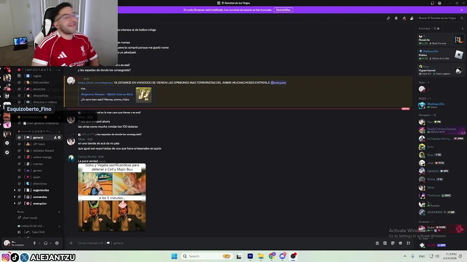
Task: Click the attach file plus icon
Action: 71,243
